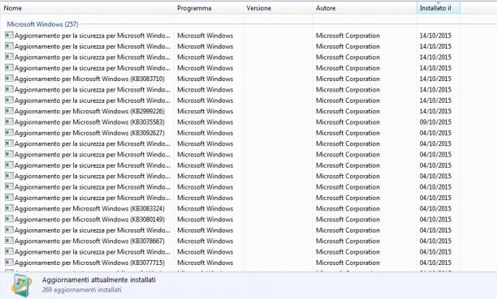The height and width of the screenshot is (299, 497).
Task: Click Programma cell of the KB3092627 row
Action: tap(205, 133)
